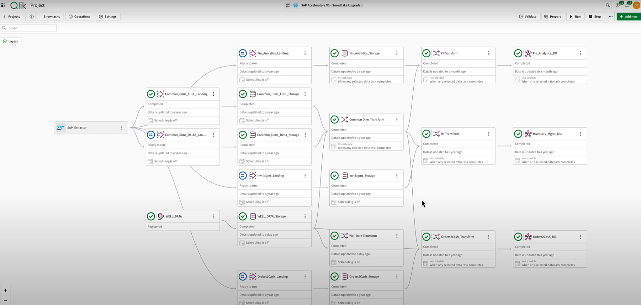641x305 pixels.
Task: Click 'Scheduling is off' on Inv_Mgmt_Storage
Action: (349, 202)
